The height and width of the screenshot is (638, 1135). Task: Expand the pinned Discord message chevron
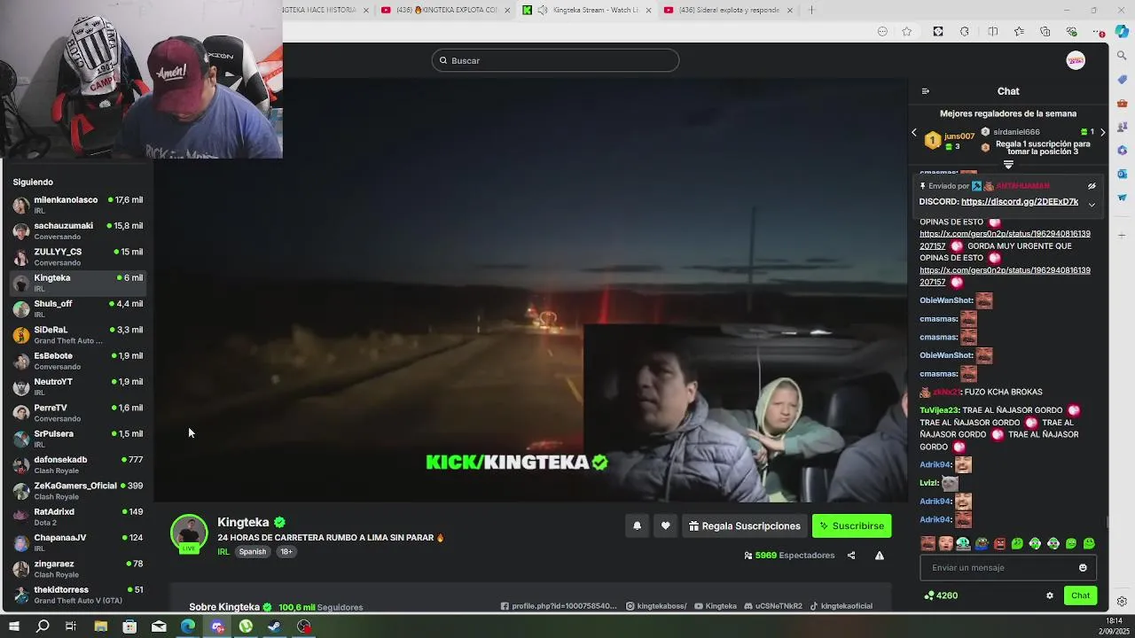pos(1092,204)
